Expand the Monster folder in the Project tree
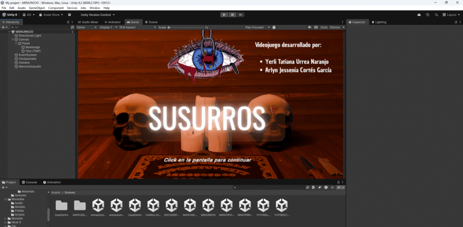This screenshot has width=463, height=227. (x=5, y=218)
